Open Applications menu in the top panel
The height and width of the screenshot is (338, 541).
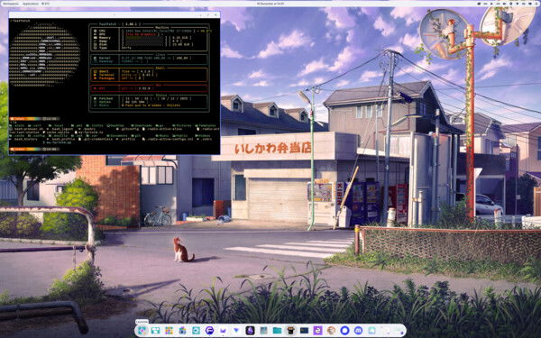pos(31,4)
